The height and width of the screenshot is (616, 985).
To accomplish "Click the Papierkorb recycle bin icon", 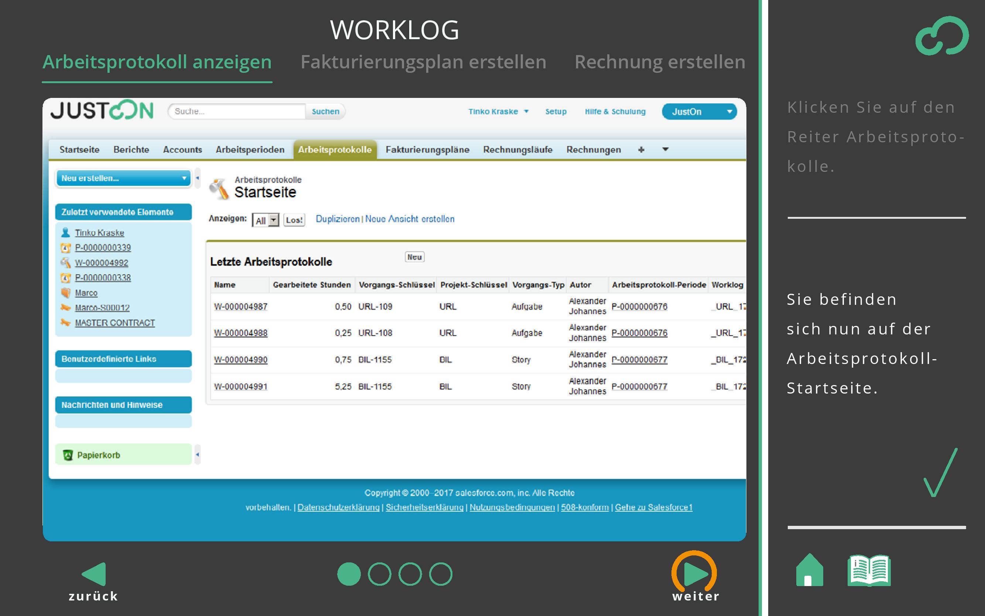I will click(68, 455).
